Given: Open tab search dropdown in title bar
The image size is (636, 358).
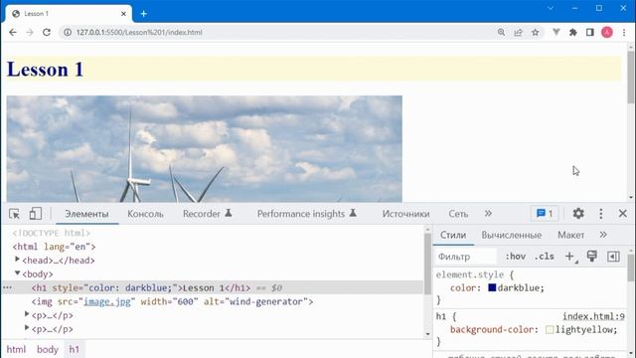Looking at the screenshot, I should (551, 8).
